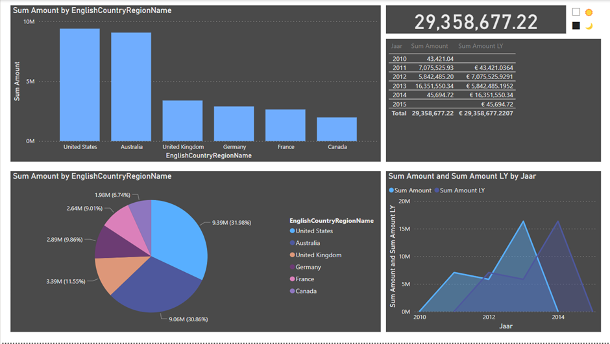Viewport: 610px width, 344px height.
Task: Click the Canada legend item
Action: pyautogui.click(x=306, y=291)
